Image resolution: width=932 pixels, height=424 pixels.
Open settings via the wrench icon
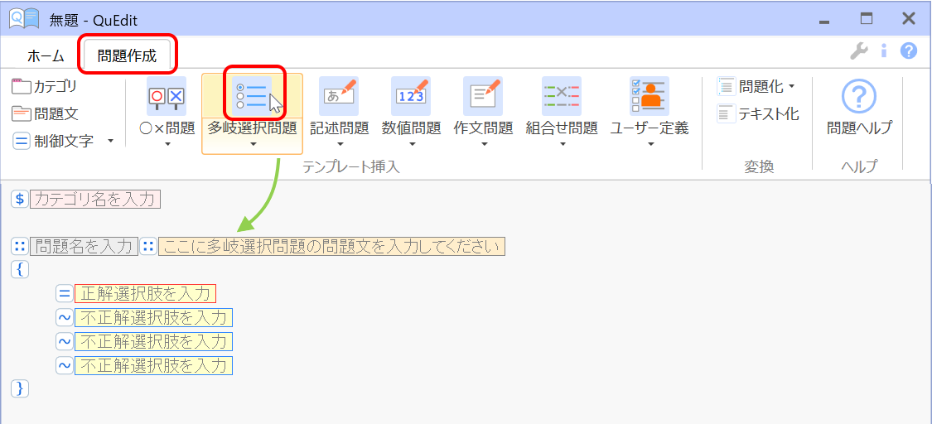[858, 51]
